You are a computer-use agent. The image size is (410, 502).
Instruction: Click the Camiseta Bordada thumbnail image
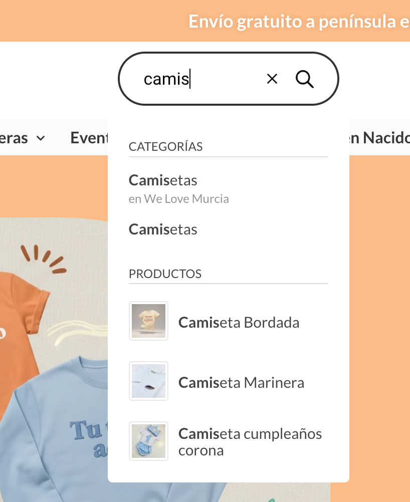pos(149,321)
